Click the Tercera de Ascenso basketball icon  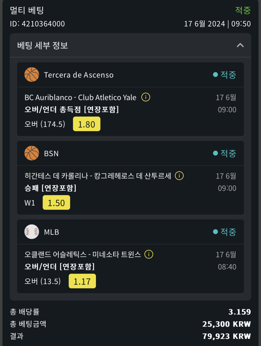pos(32,75)
